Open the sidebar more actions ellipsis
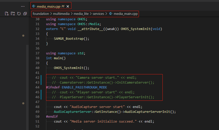 [x=23, y=6]
